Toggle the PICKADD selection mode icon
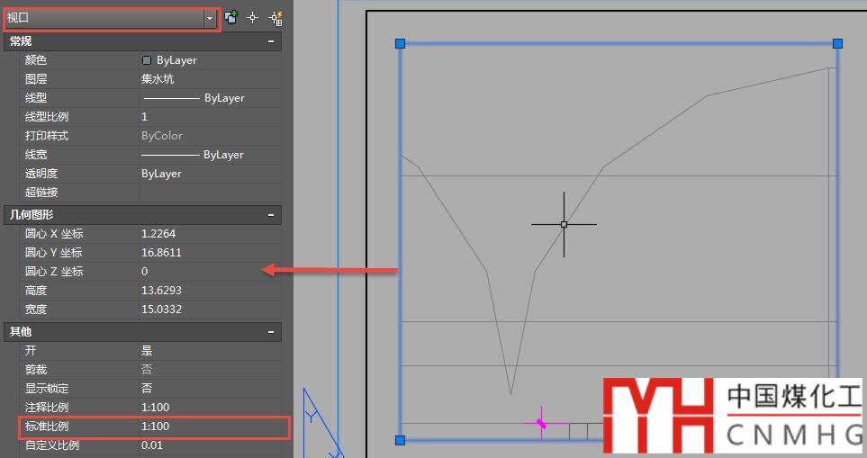 231,17
